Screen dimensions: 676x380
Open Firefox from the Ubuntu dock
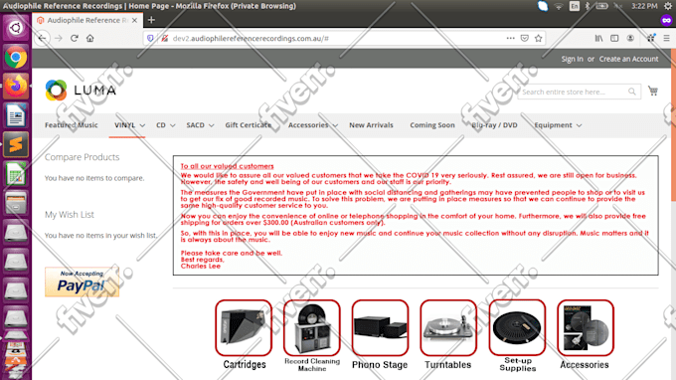point(16,87)
